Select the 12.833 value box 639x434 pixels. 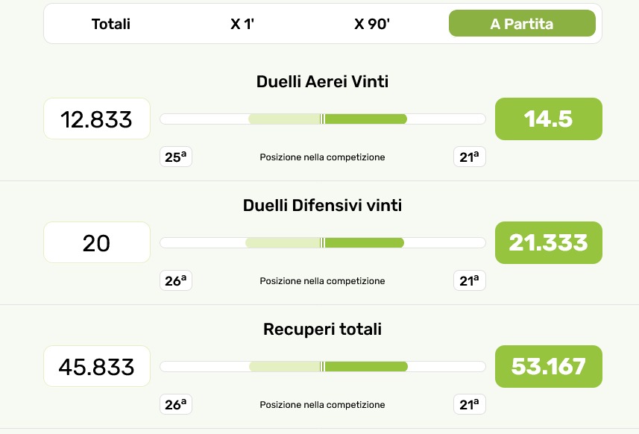(x=97, y=119)
